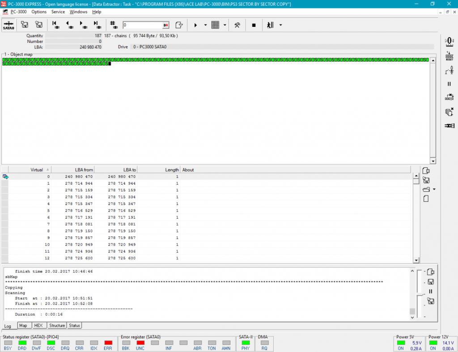The height and width of the screenshot is (352, 458).
Task: Click the pause icon in right sidebar
Action: click(449, 84)
